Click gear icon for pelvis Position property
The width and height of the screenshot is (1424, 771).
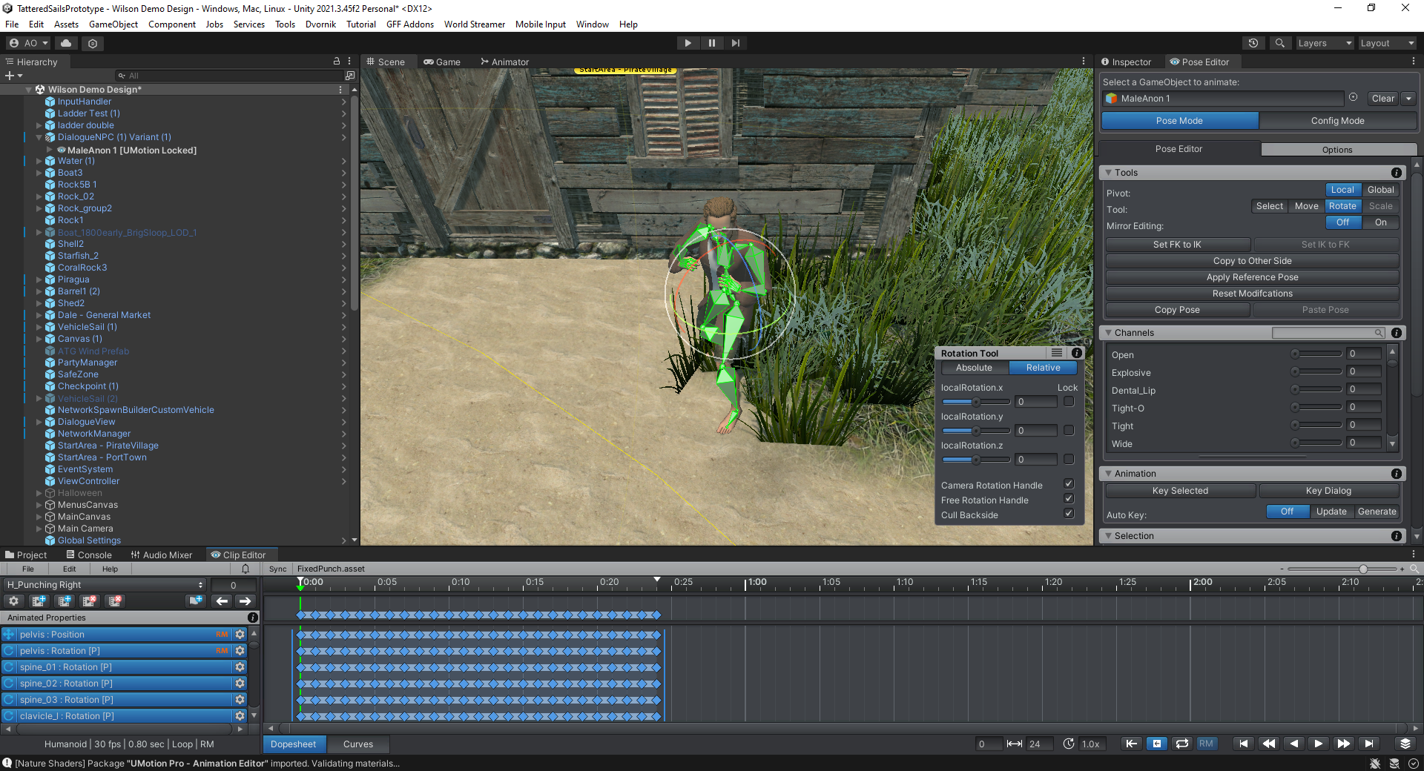coord(240,635)
